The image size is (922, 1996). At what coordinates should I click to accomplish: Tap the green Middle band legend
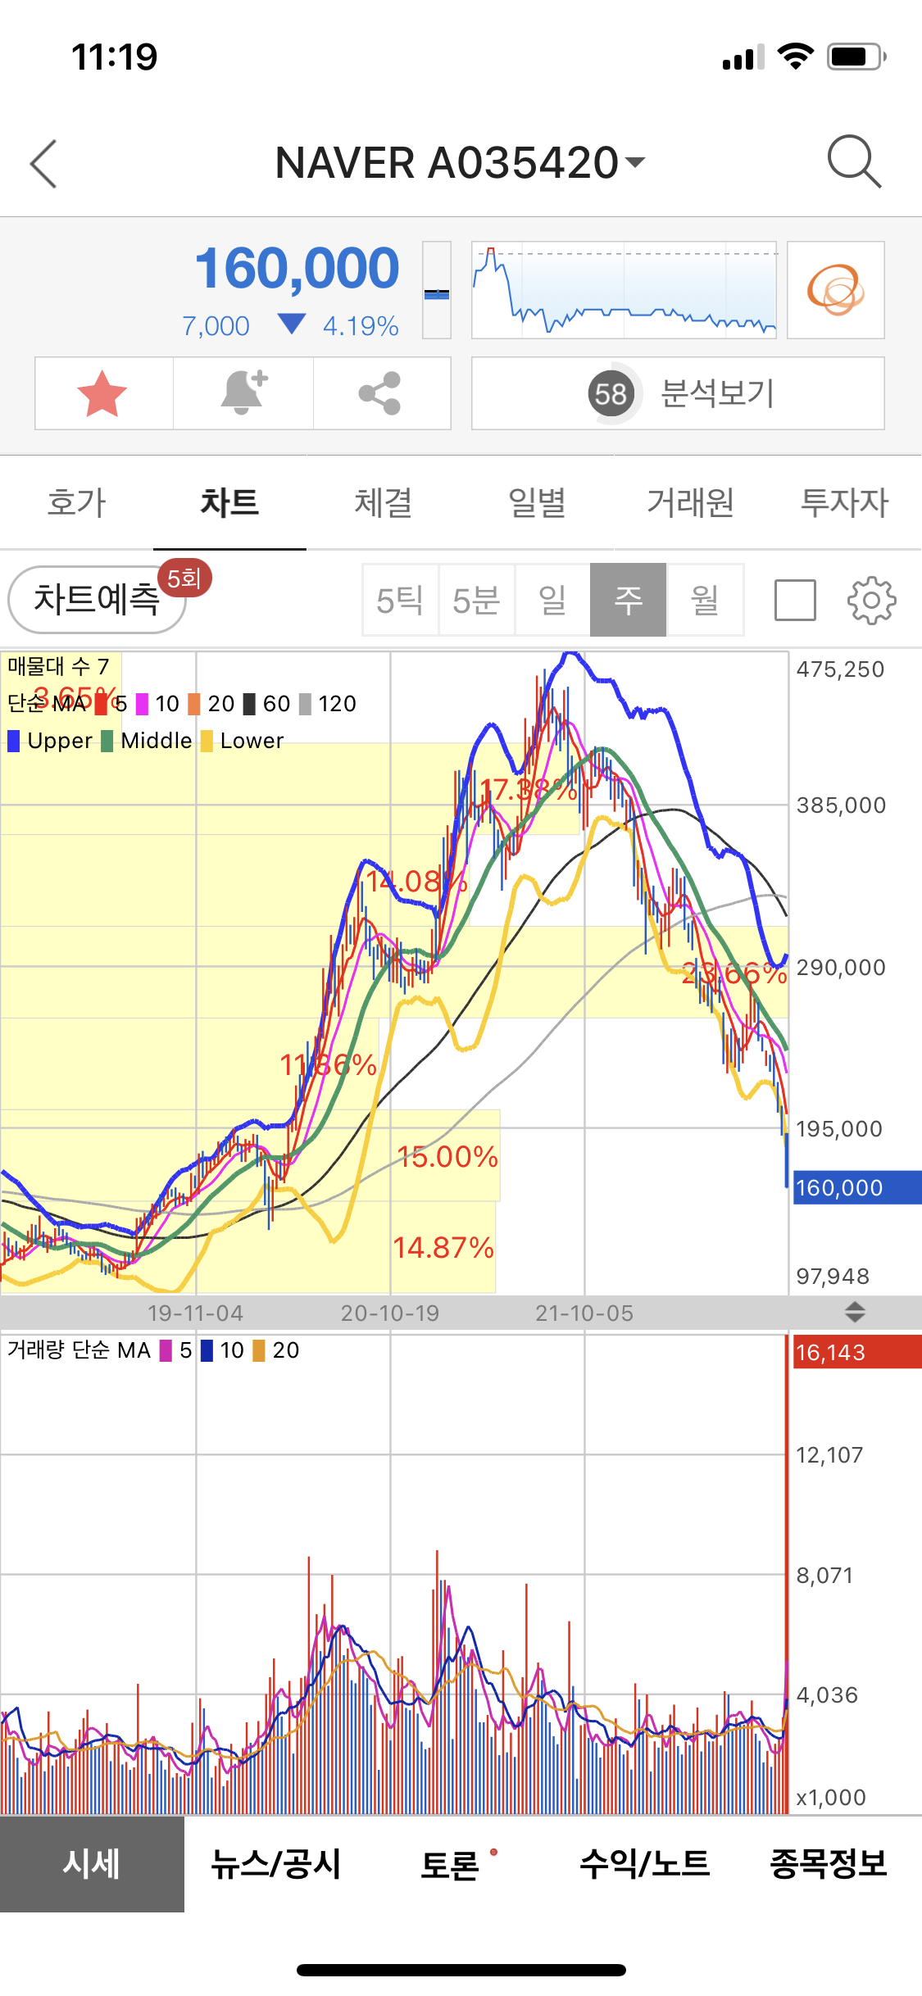(x=147, y=741)
